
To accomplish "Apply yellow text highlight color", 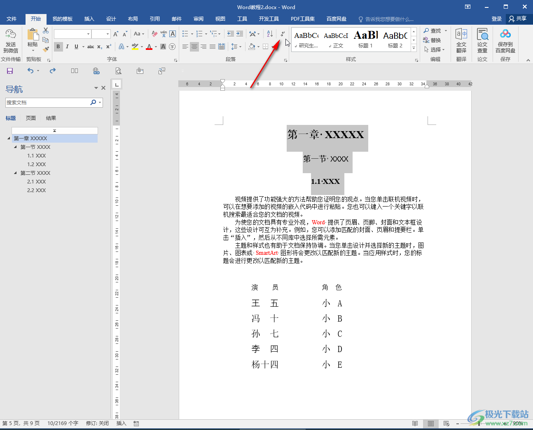I will (135, 47).
